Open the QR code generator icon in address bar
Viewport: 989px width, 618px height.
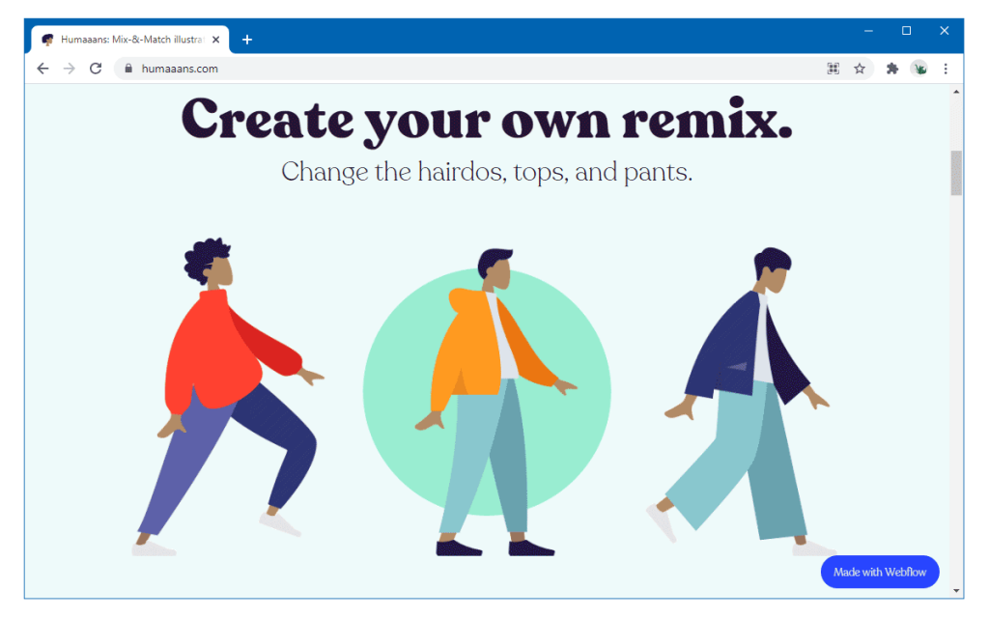click(833, 69)
